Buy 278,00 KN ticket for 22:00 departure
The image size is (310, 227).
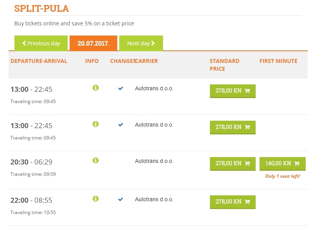[233, 202]
